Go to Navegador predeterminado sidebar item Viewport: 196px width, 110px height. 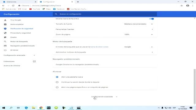click(22, 46)
